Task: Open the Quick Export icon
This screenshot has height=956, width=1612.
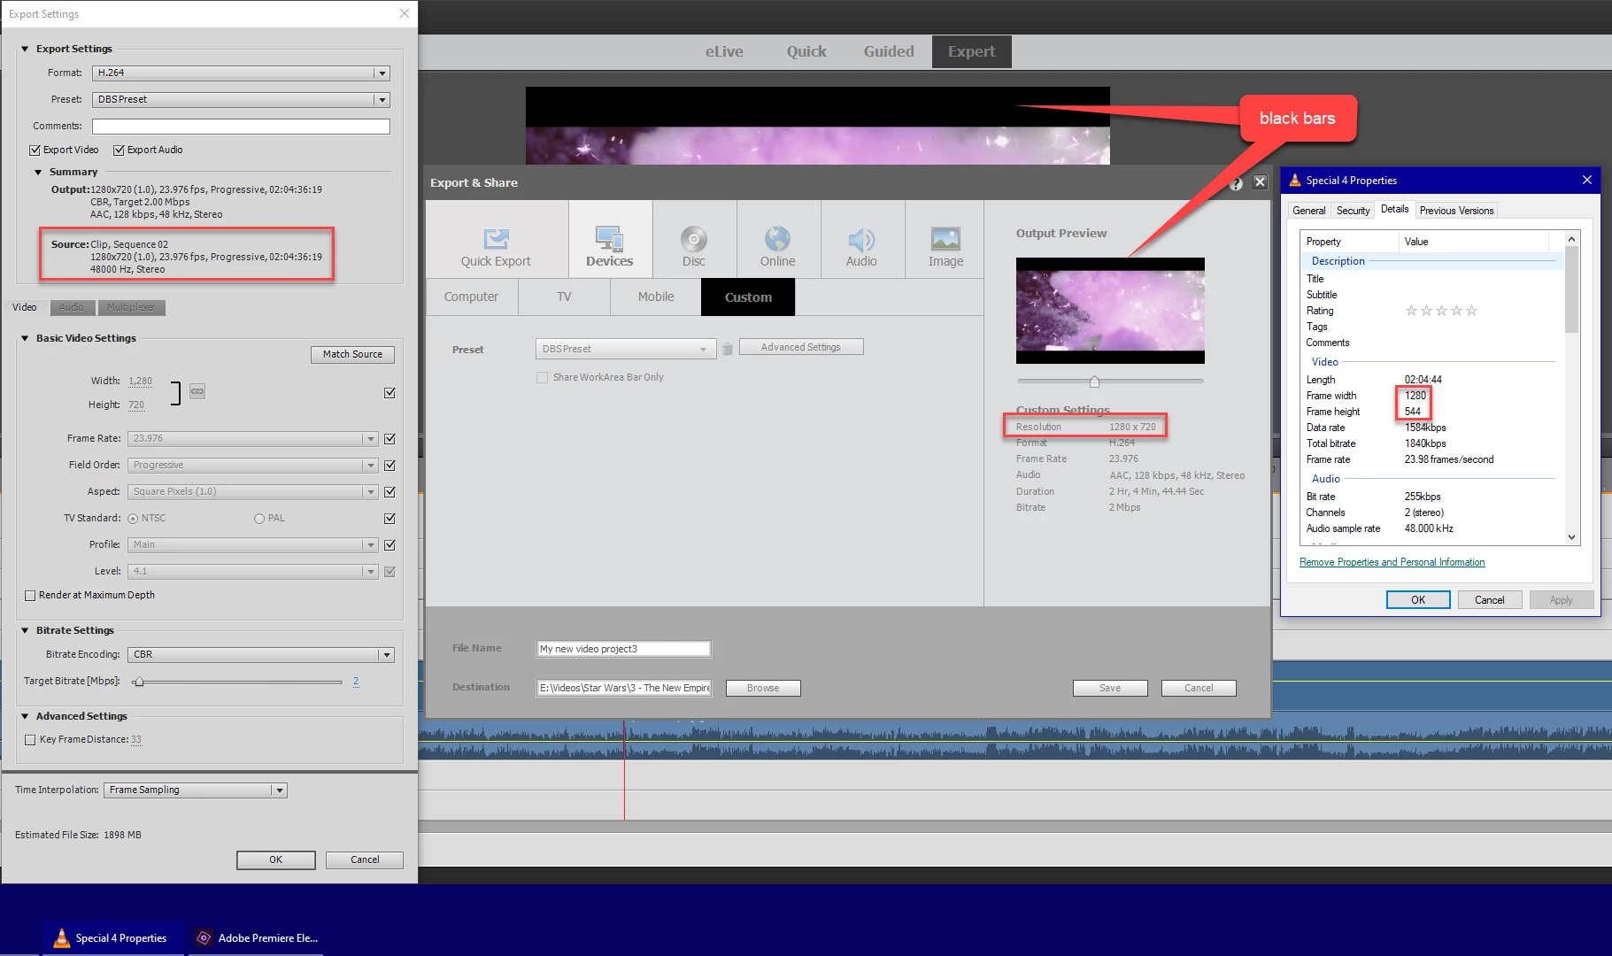Action: [496, 239]
